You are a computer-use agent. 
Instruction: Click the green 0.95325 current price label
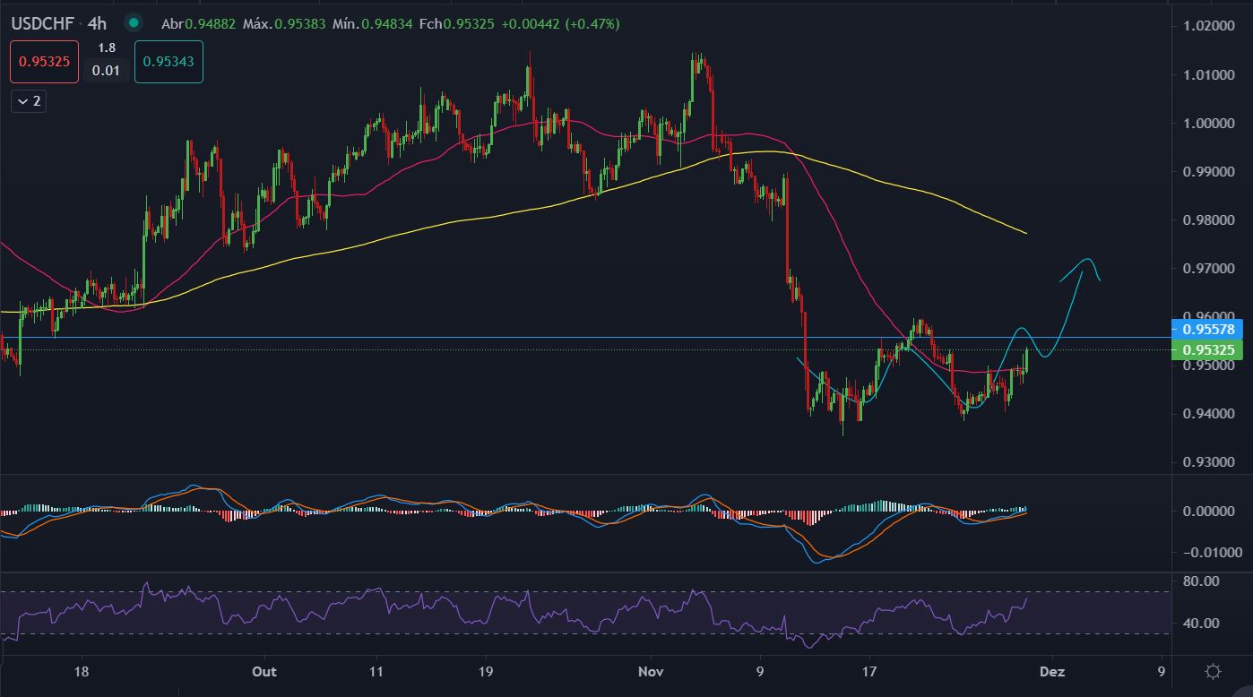pos(1207,349)
